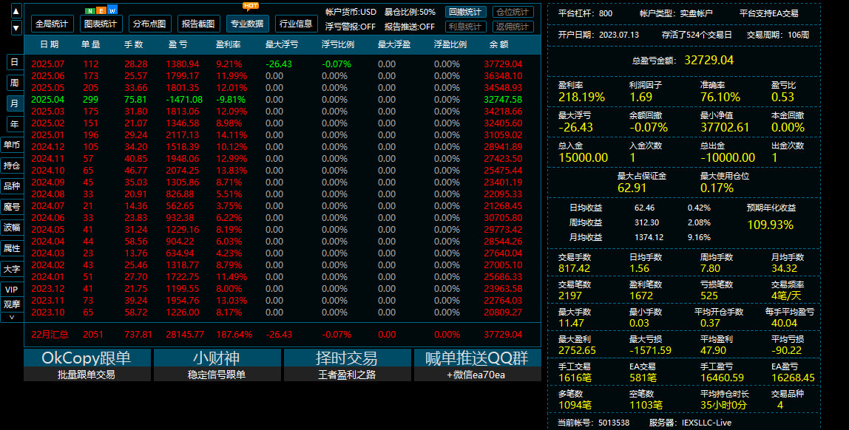Open the 小财神 banner
Screen dimensions: 849x430
pyautogui.click(x=217, y=365)
